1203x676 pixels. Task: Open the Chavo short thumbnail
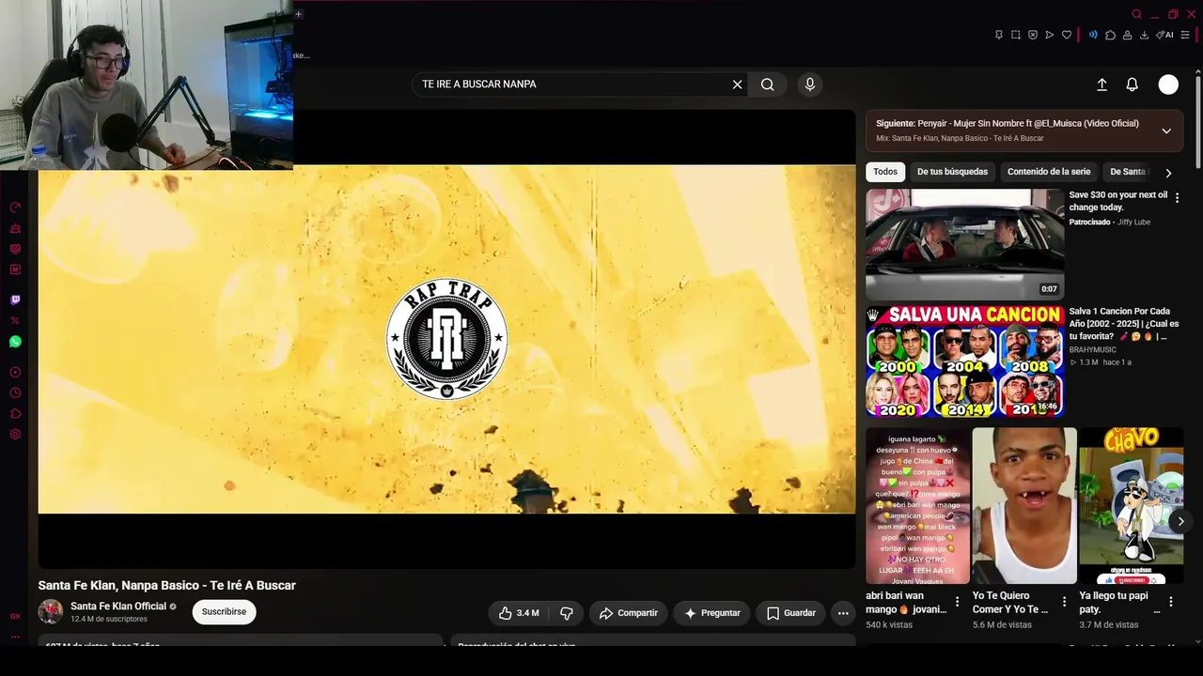click(1132, 506)
